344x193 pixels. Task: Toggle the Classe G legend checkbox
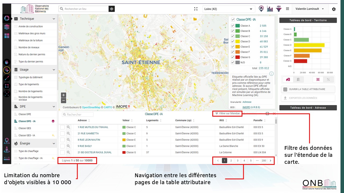click(233, 57)
